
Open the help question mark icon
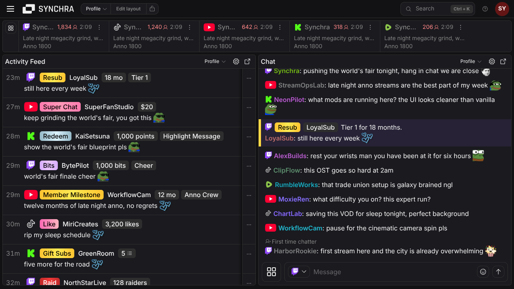point(485,9)
